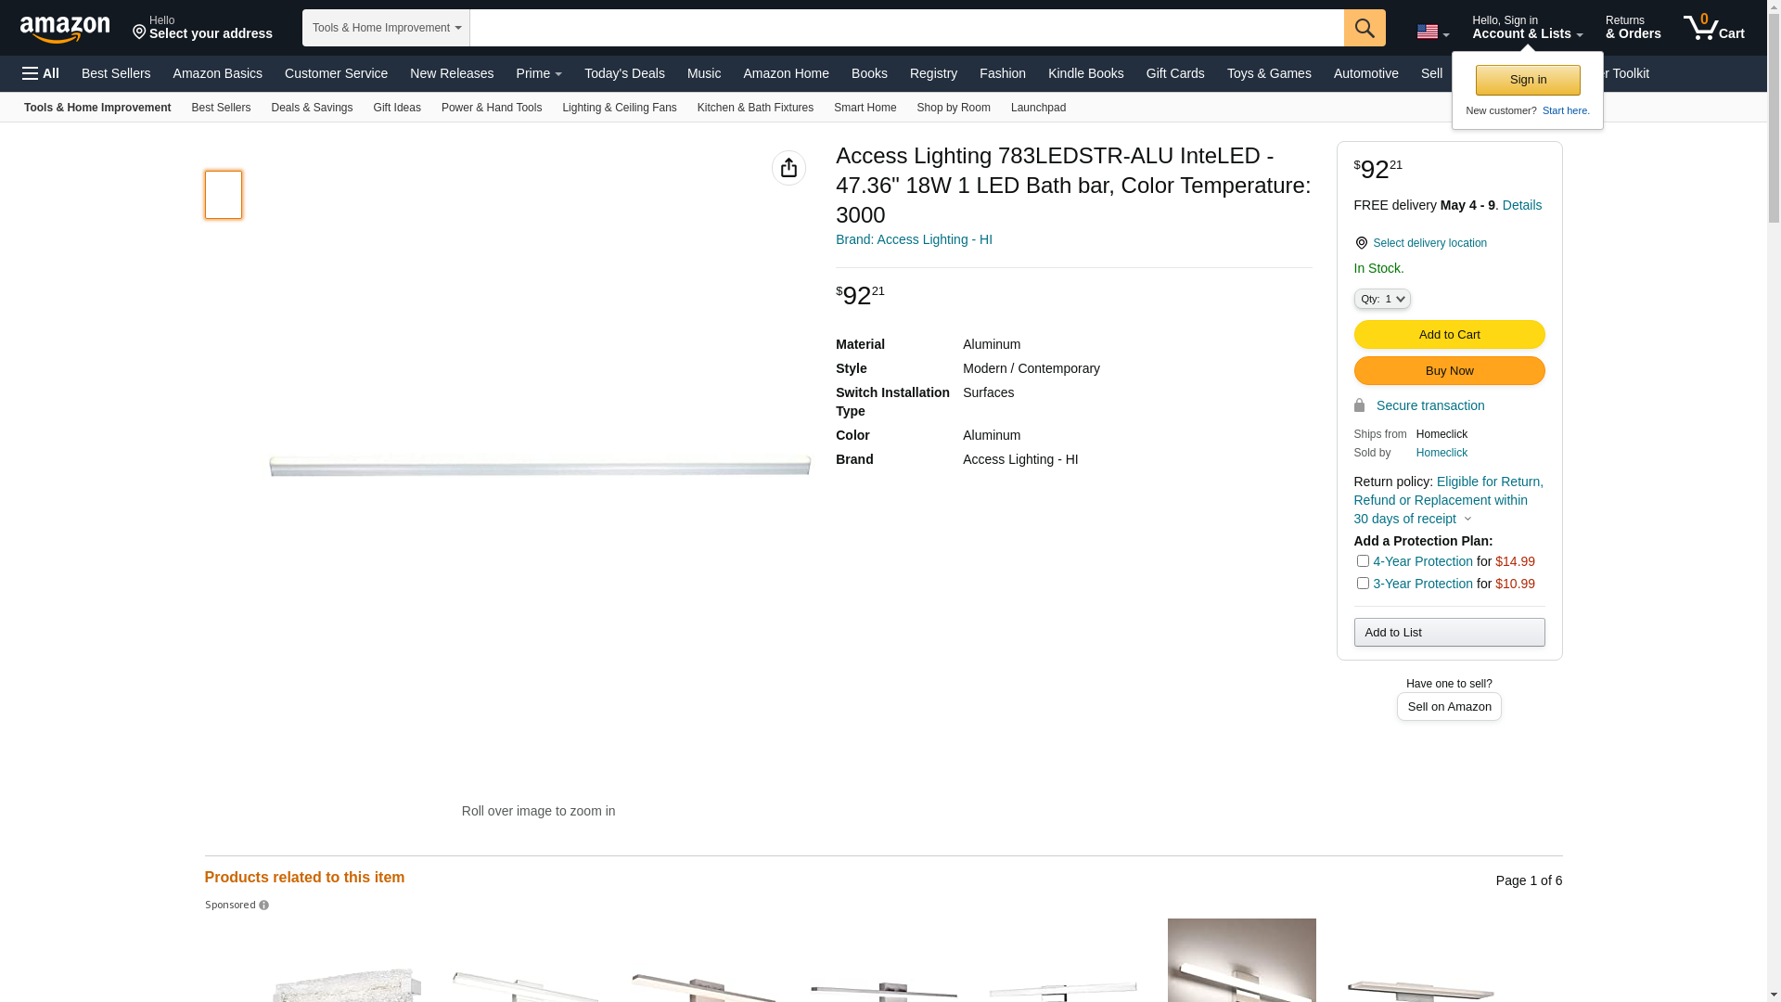Open the Tools & Home Improvement search category dropdown
This screenshot has height=1002, width=1781.
386,28
